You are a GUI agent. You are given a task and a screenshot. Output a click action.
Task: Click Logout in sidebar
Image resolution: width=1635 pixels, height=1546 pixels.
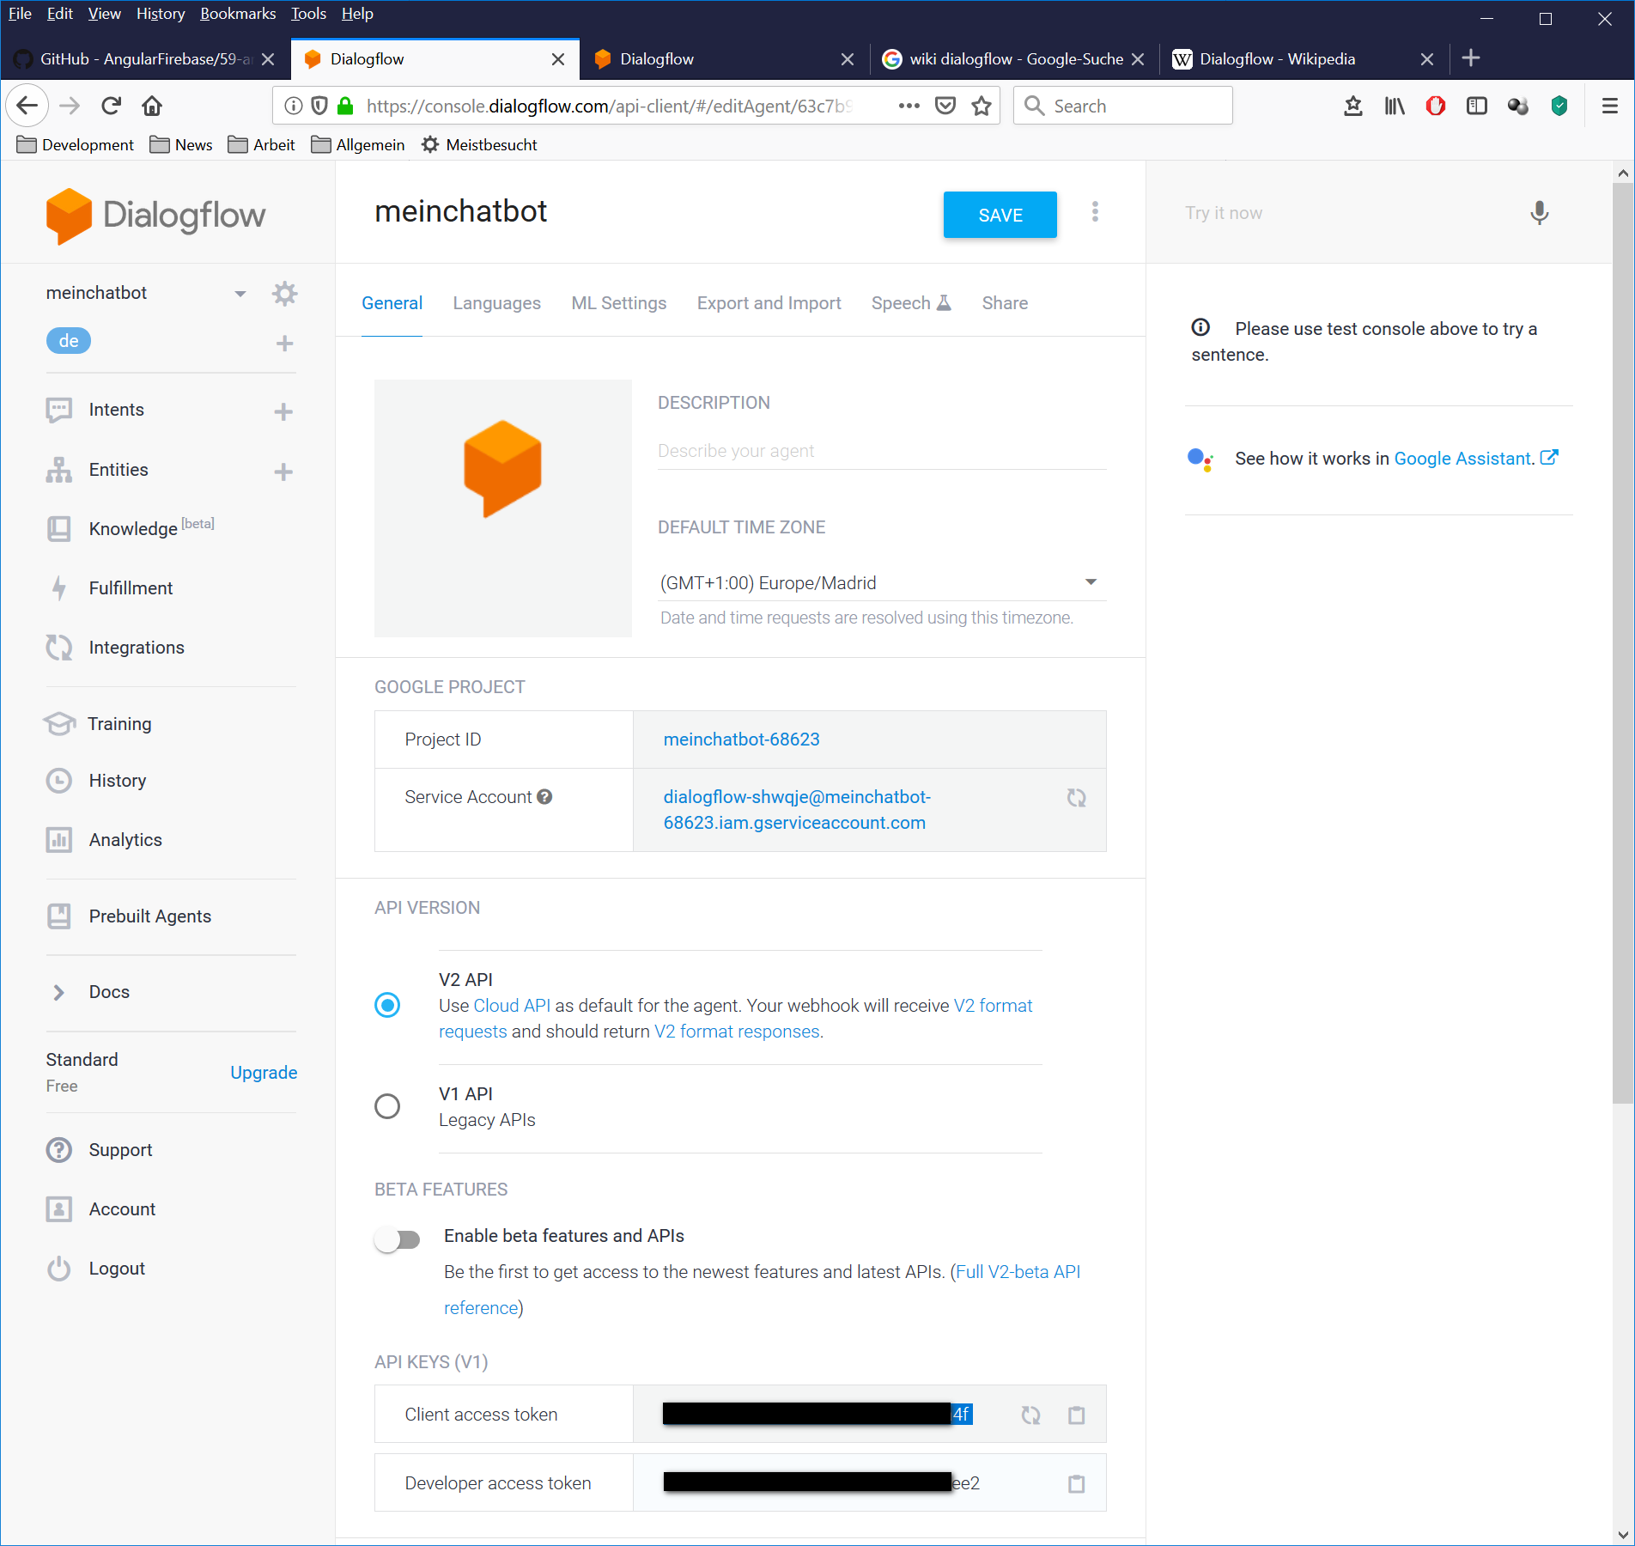pyautogui.click(x=117, y=1269)
